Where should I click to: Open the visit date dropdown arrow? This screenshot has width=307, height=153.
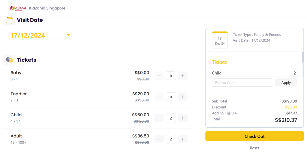click(x=69, y=35)
